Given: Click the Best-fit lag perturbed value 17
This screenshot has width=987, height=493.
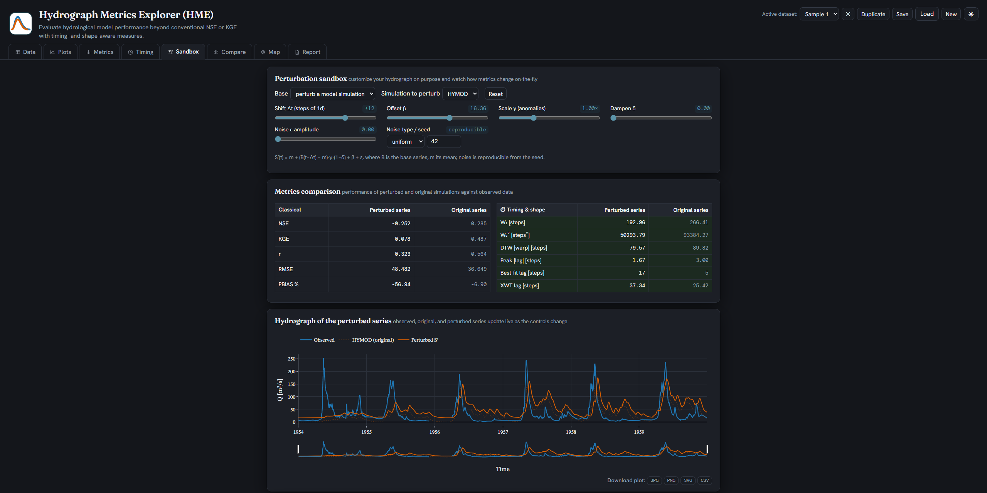Looking at the screenshot, I should coord(642,273).
